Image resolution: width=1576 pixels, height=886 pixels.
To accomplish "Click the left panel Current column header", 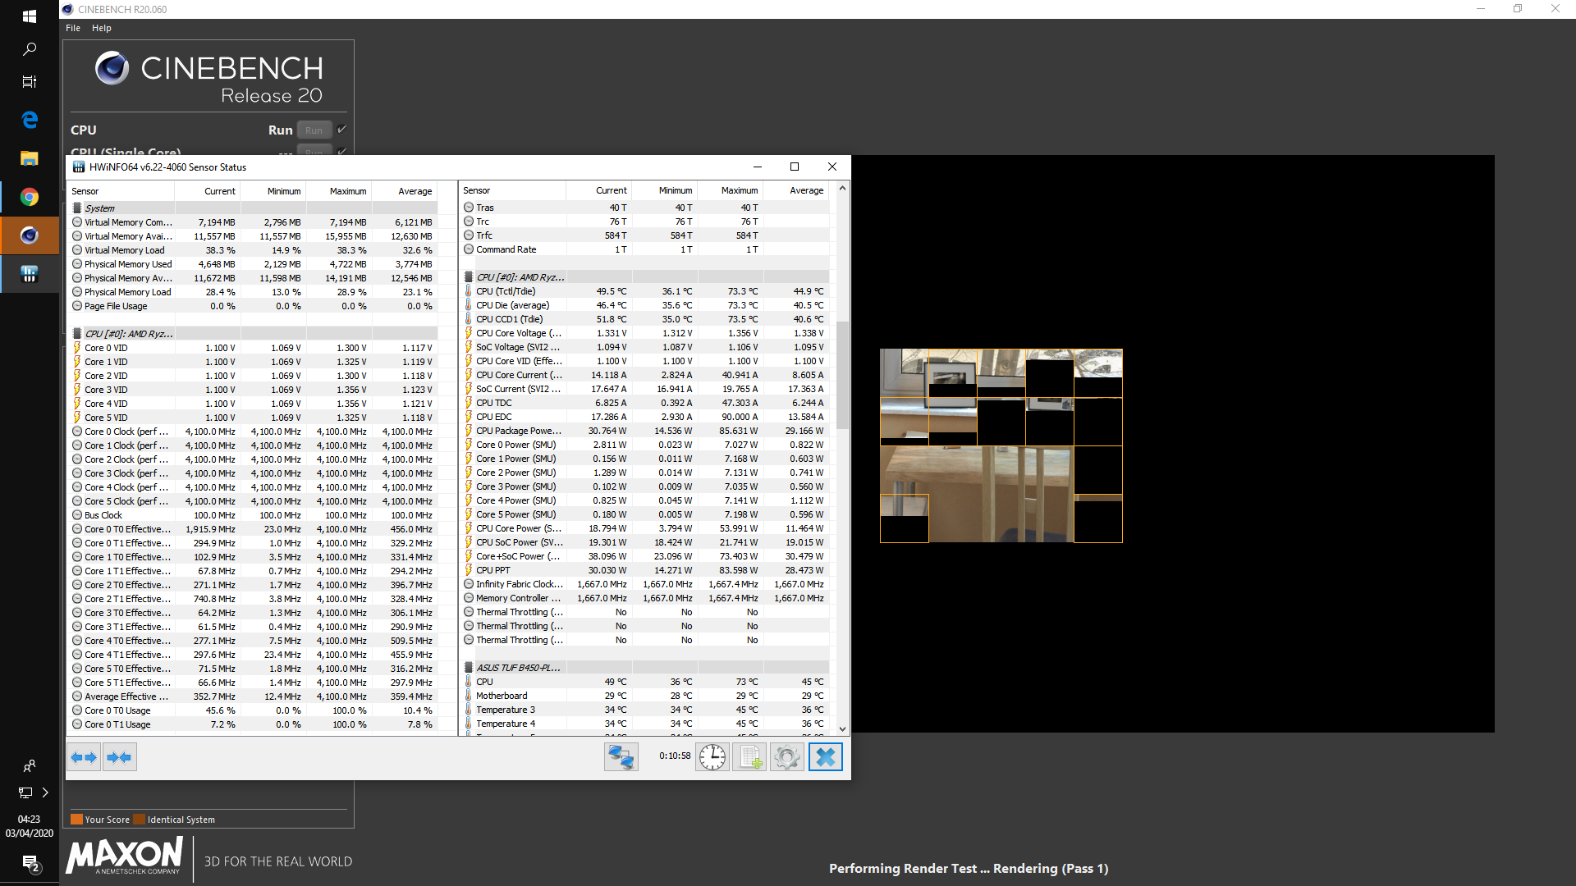I will [x=207, y=191].
